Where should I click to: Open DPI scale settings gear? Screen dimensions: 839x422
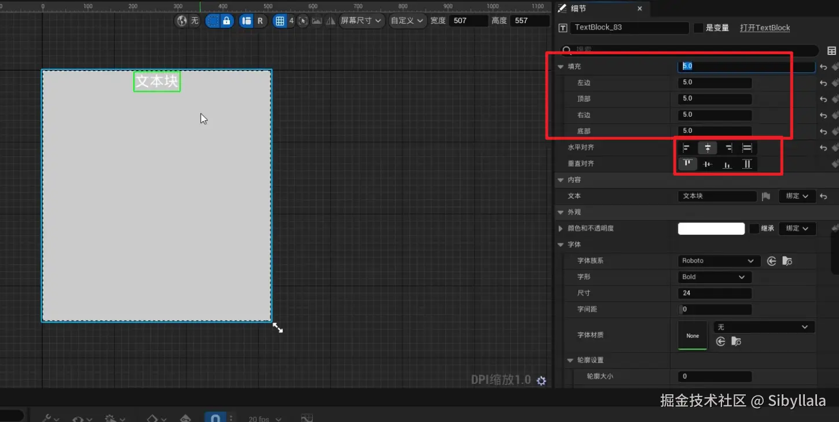point(541,380)
